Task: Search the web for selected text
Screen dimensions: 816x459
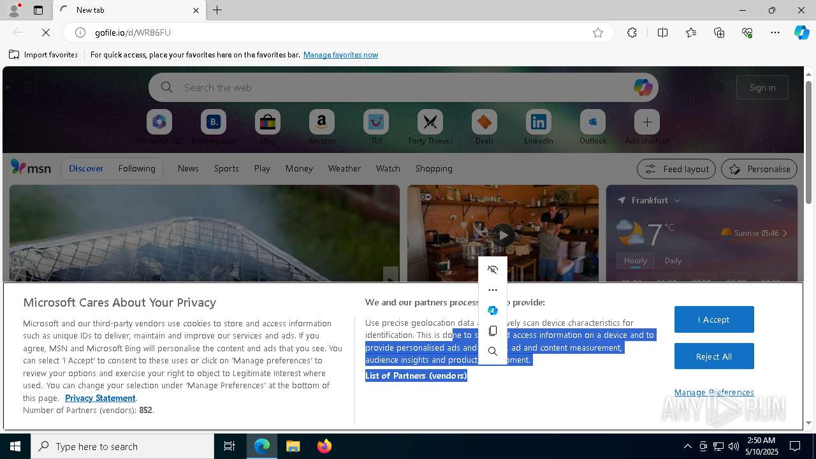Action: 493,351
